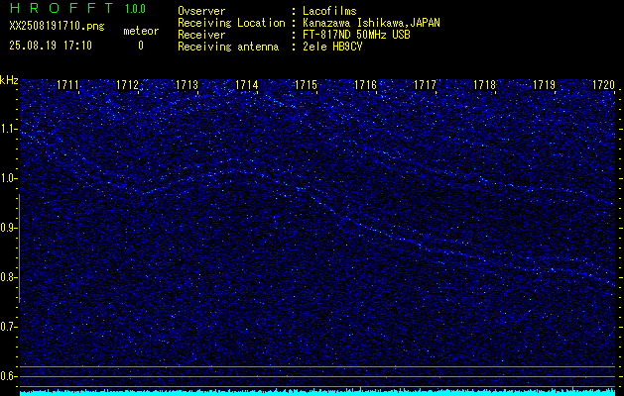
Task: Click version number 1.0.0
Action: (135, 9)
